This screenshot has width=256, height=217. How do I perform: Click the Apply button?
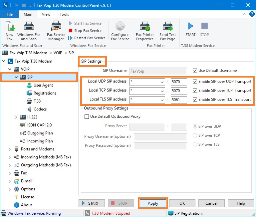pyautogui.click(x=153, y=203)
